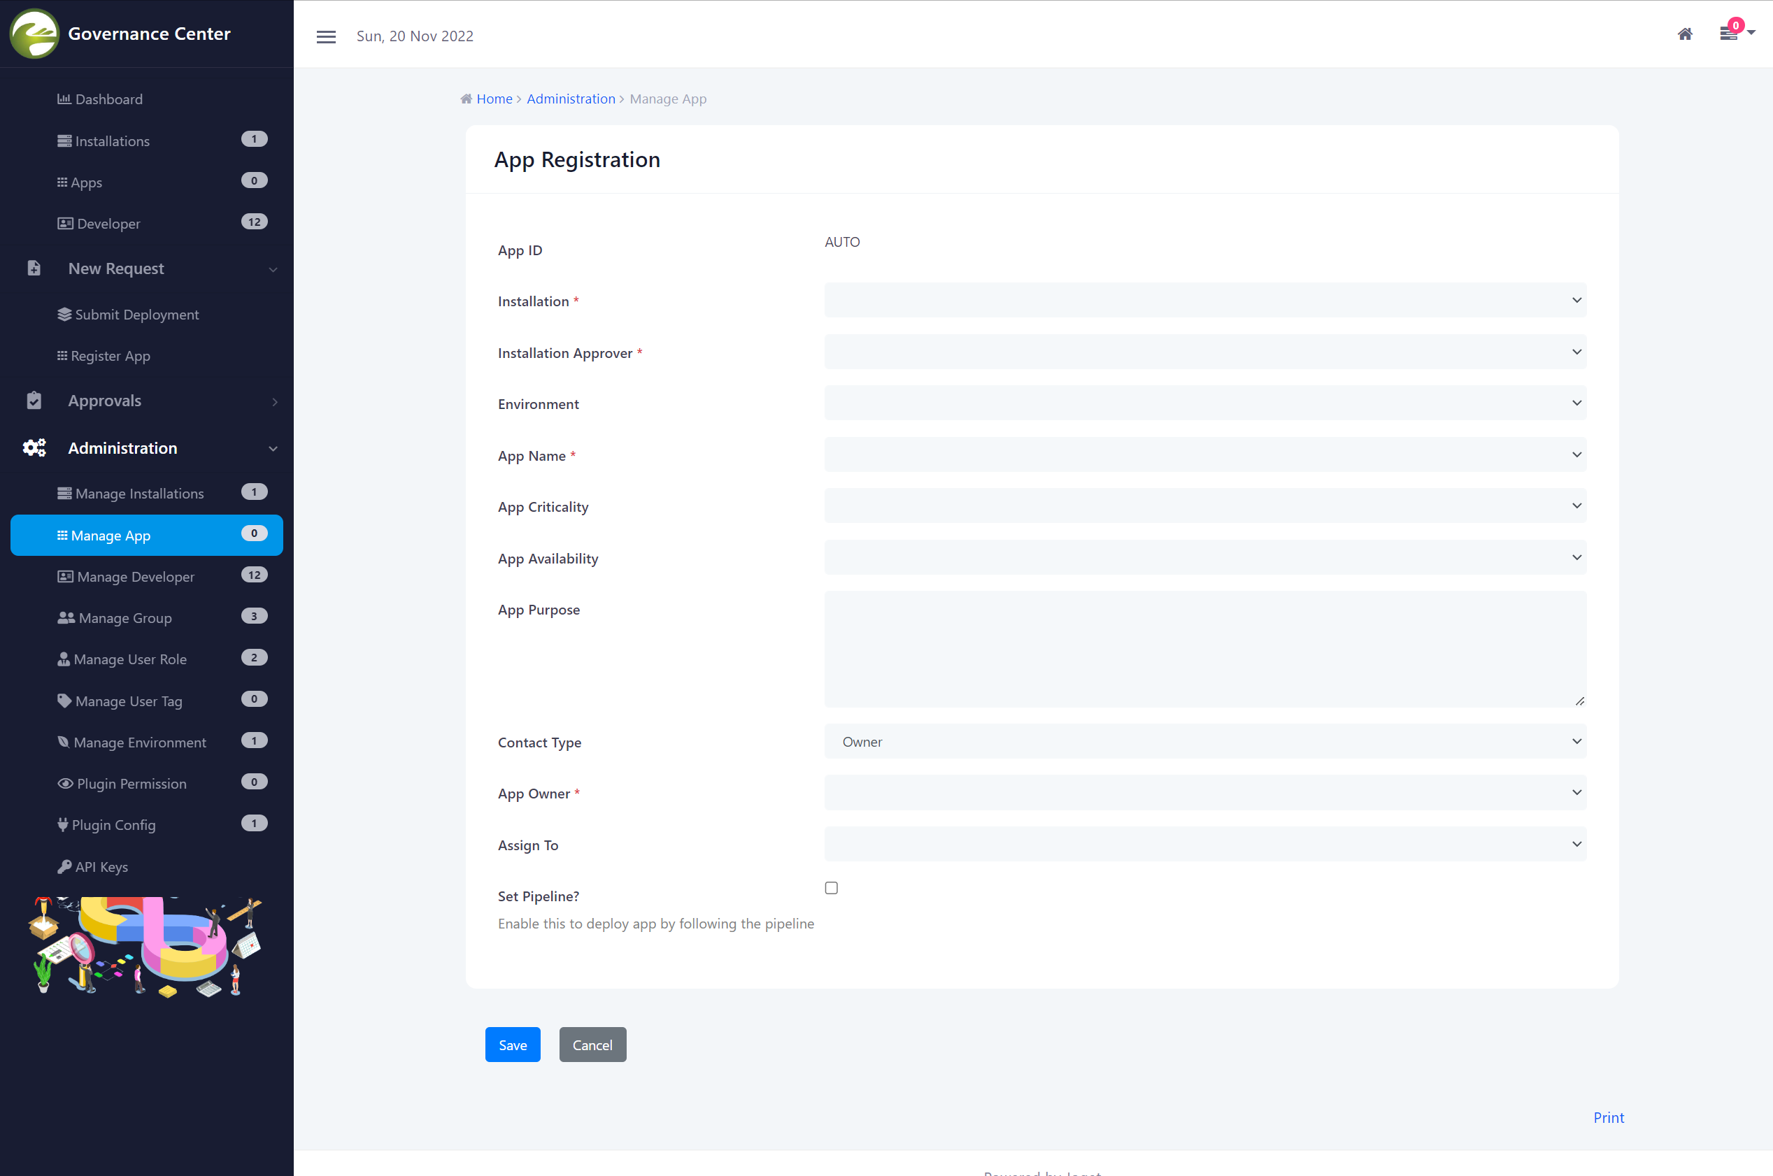
Task: Click inside the App Purpose text area
Action: pos(1204,648)
